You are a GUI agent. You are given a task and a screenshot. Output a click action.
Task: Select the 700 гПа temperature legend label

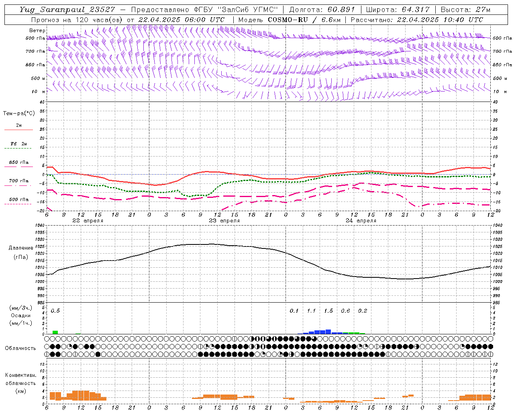18,181
